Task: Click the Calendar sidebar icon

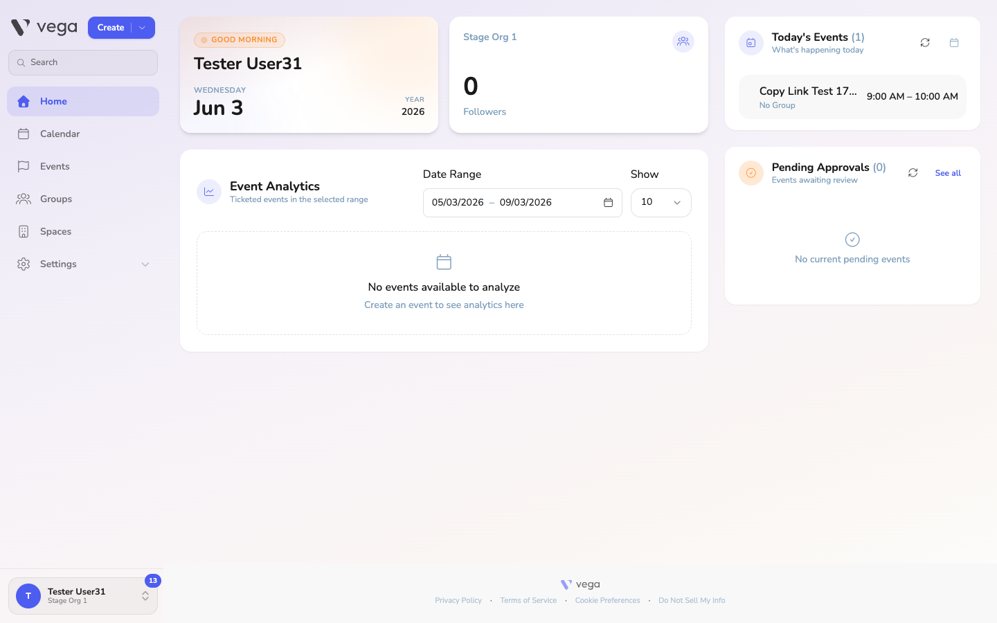Action: pyautogui.click(x=24, y=134)
